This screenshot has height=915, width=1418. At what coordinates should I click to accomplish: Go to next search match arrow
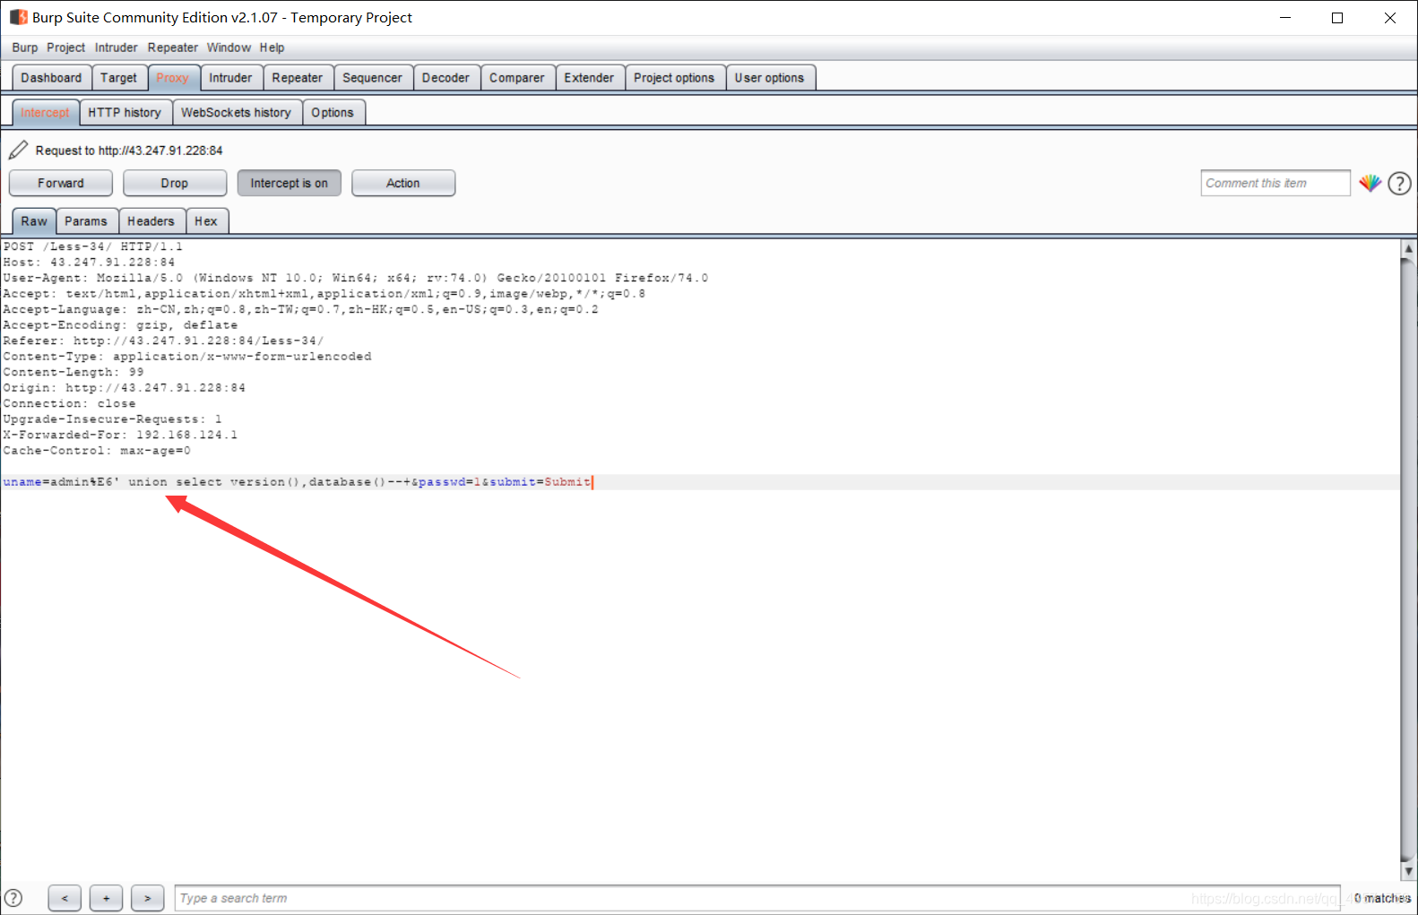coord(147,898)
